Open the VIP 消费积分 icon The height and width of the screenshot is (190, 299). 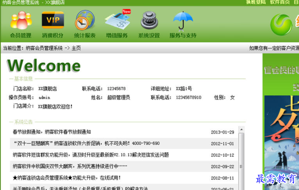pyautogui.click(x=53, y=20)
